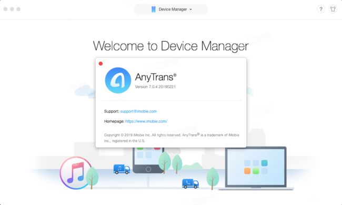Click the iTunes music note icon
This screenshot has width=342, height=205.
[76, 173]
